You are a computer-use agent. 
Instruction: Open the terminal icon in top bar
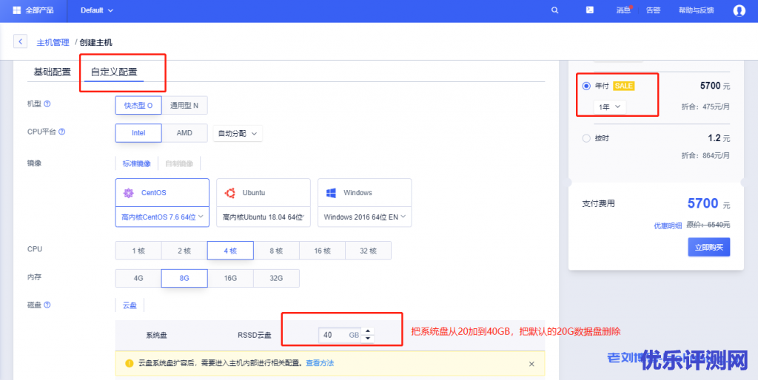click(590, 10)
